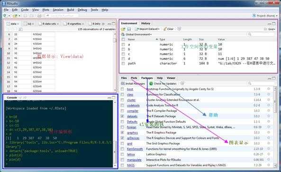Image resolution: width=281 pixels, height=172 pixels.
Task: Open the recent files dropdown arrow
Action: click(19, 16)
